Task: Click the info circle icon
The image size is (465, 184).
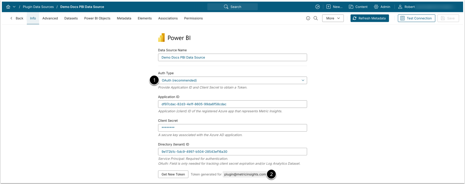Action: 308,18
